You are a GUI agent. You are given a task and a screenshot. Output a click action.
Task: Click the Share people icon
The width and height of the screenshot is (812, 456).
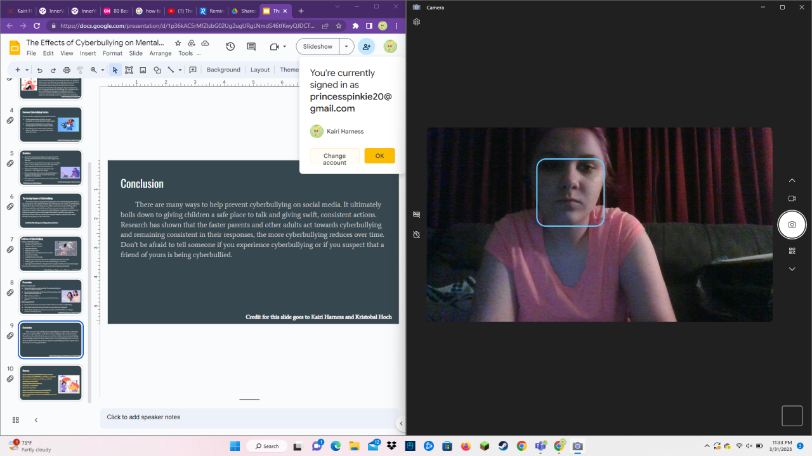366,47
